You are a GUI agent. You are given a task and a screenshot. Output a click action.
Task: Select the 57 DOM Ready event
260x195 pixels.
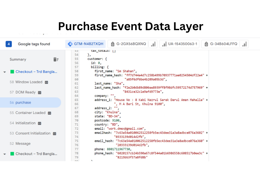[x=23, y=92]
